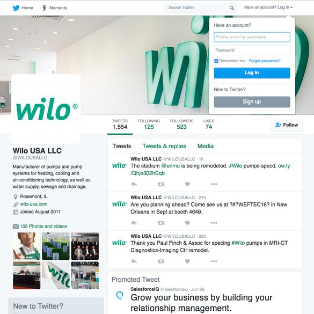Like the stadium @enmu tweet
The width and height of the screenshot is (314, 314).
tap(187, 184)
